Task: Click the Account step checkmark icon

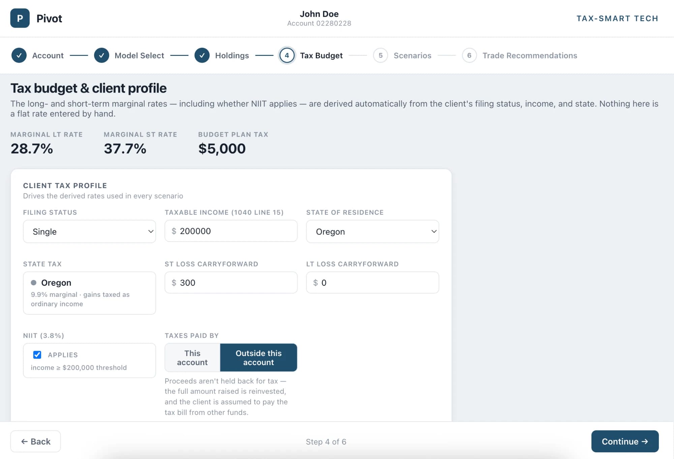Action: 19,56
